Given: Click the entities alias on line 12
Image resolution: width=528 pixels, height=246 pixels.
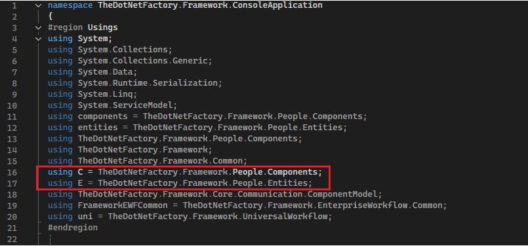Looking at the screenshot, I should 98,128.
